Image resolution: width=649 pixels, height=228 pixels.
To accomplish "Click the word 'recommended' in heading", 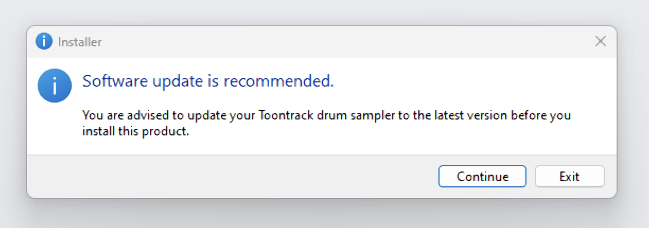I will [278, 81].
